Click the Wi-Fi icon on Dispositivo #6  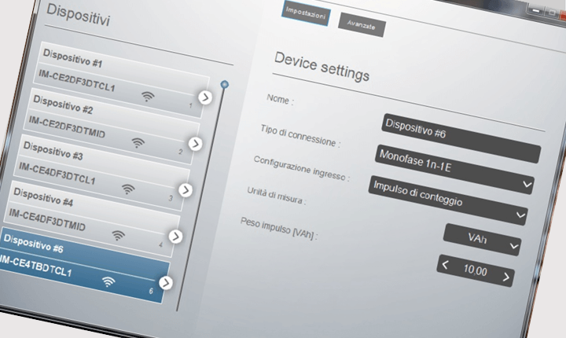(x=108, y=281)
